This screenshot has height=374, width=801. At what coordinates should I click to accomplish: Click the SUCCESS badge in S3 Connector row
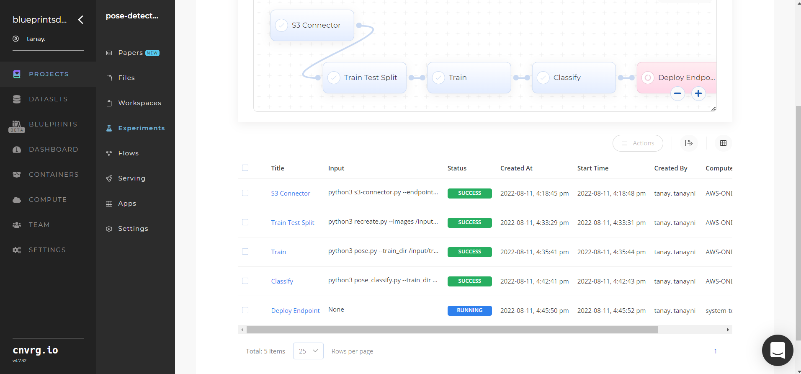[x=470, y=193]
